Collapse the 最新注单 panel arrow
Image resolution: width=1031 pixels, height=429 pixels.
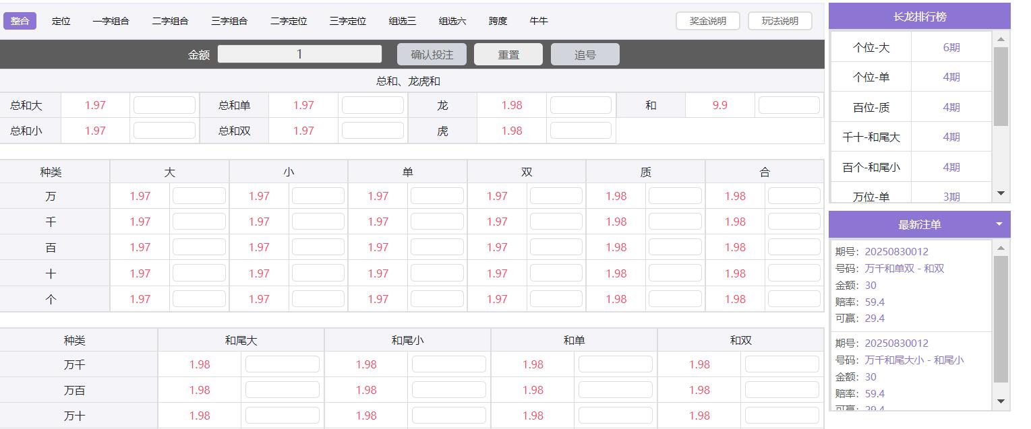click(x=999, y=224)
